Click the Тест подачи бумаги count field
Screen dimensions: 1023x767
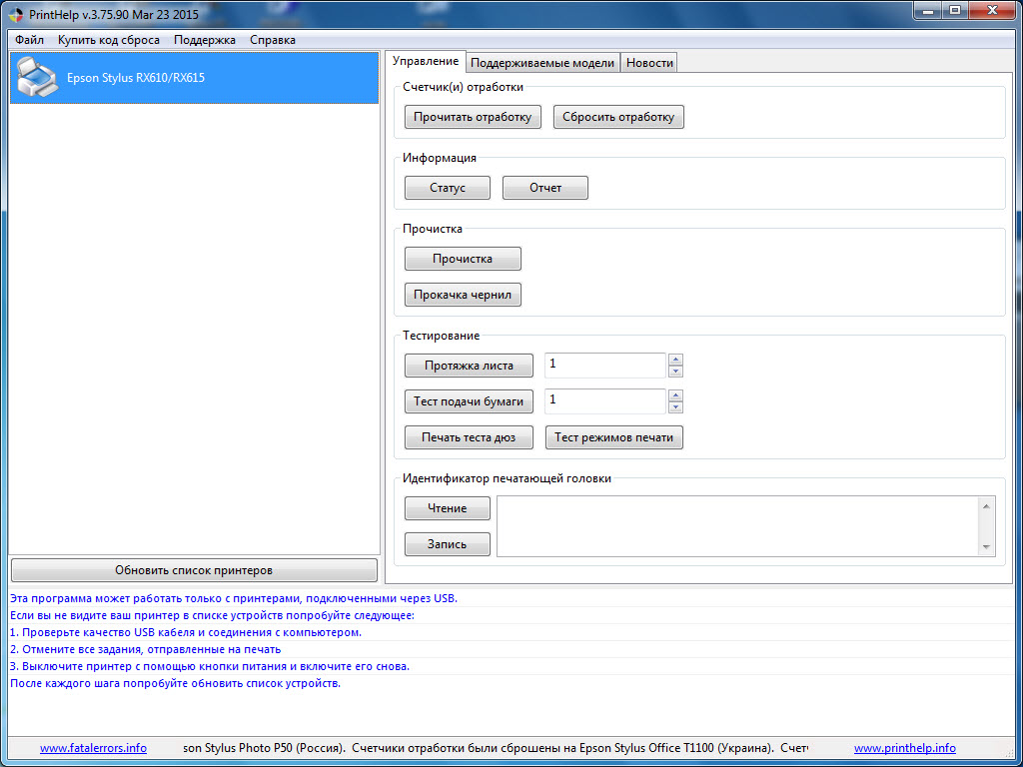click(x=604, y=401)
